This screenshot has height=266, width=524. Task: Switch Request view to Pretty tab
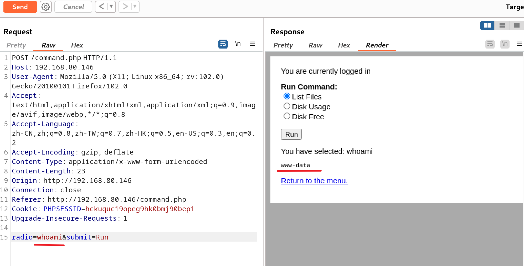click(x=16, y=45)
